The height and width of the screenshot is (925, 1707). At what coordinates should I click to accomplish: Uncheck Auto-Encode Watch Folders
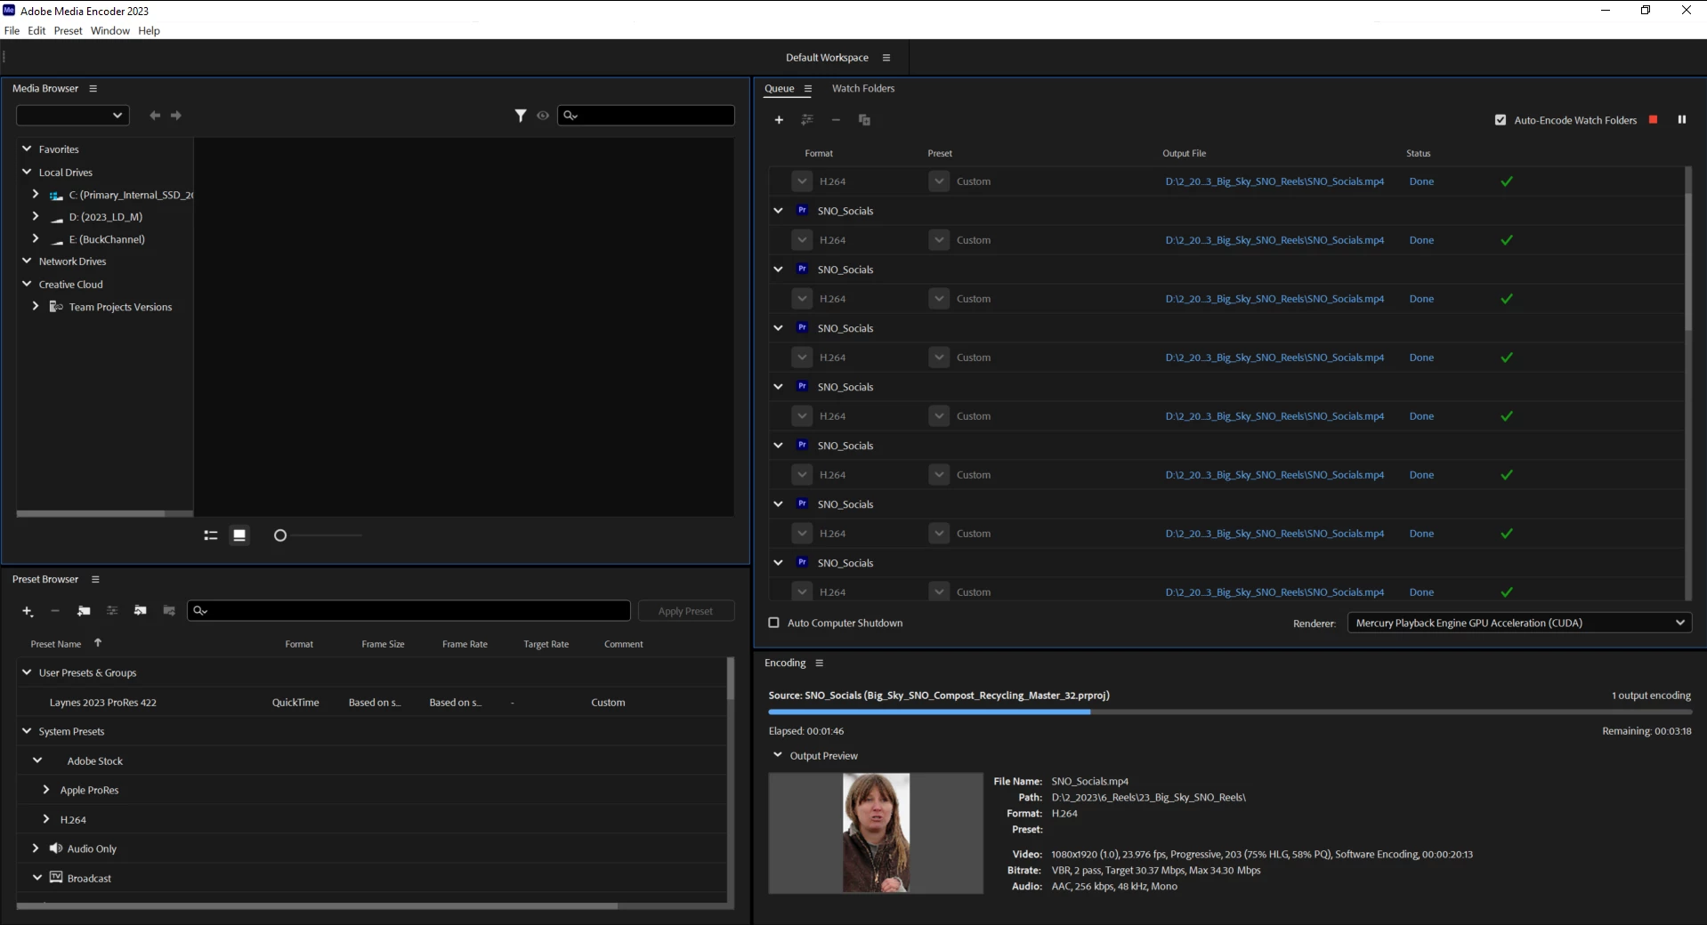click(x=1501, y=120)
